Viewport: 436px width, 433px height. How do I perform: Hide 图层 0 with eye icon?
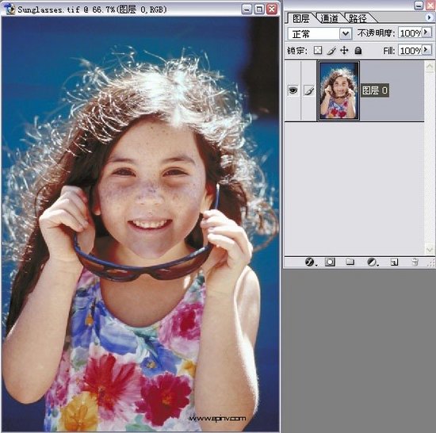(293, 90)
